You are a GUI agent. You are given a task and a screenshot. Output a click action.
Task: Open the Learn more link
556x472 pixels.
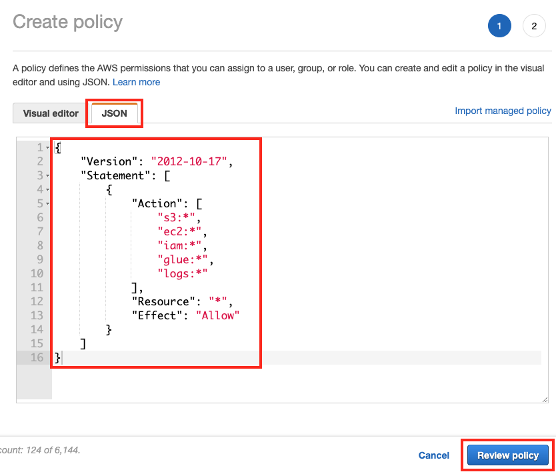136,82
